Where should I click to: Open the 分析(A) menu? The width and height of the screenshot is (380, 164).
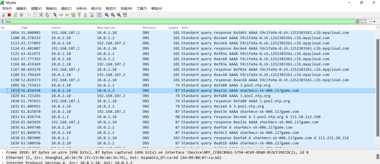point(81,9)
